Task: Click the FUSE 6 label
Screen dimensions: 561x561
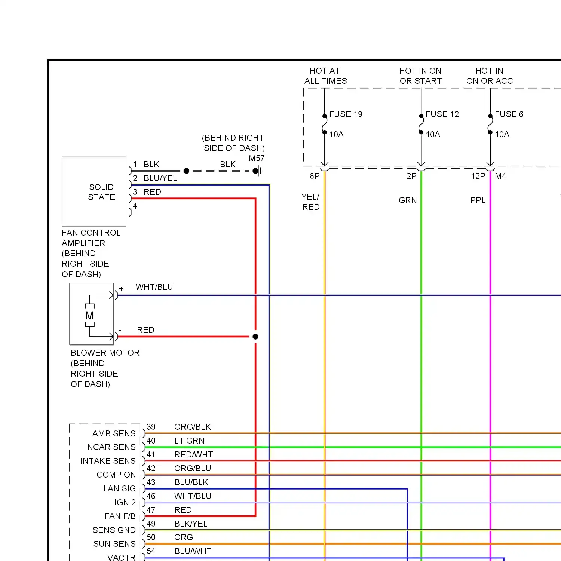Action: coord(509,114)
